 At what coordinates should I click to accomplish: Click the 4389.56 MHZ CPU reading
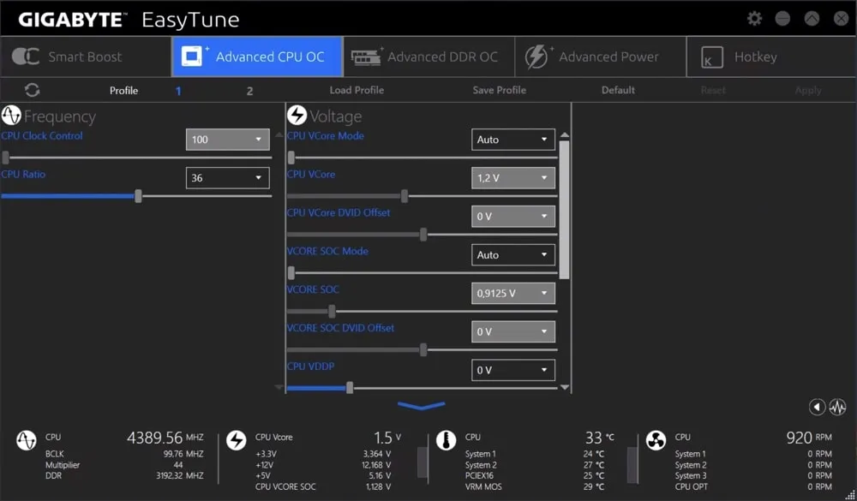point(165,438)
